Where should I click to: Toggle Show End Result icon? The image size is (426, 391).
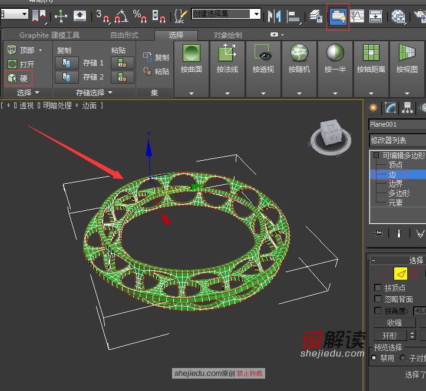(x=398, y=233)
